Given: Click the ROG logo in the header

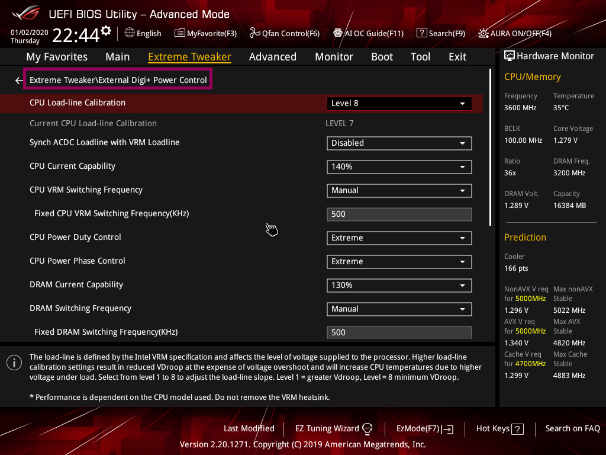Looking at the screenshot, I should 26,14.
